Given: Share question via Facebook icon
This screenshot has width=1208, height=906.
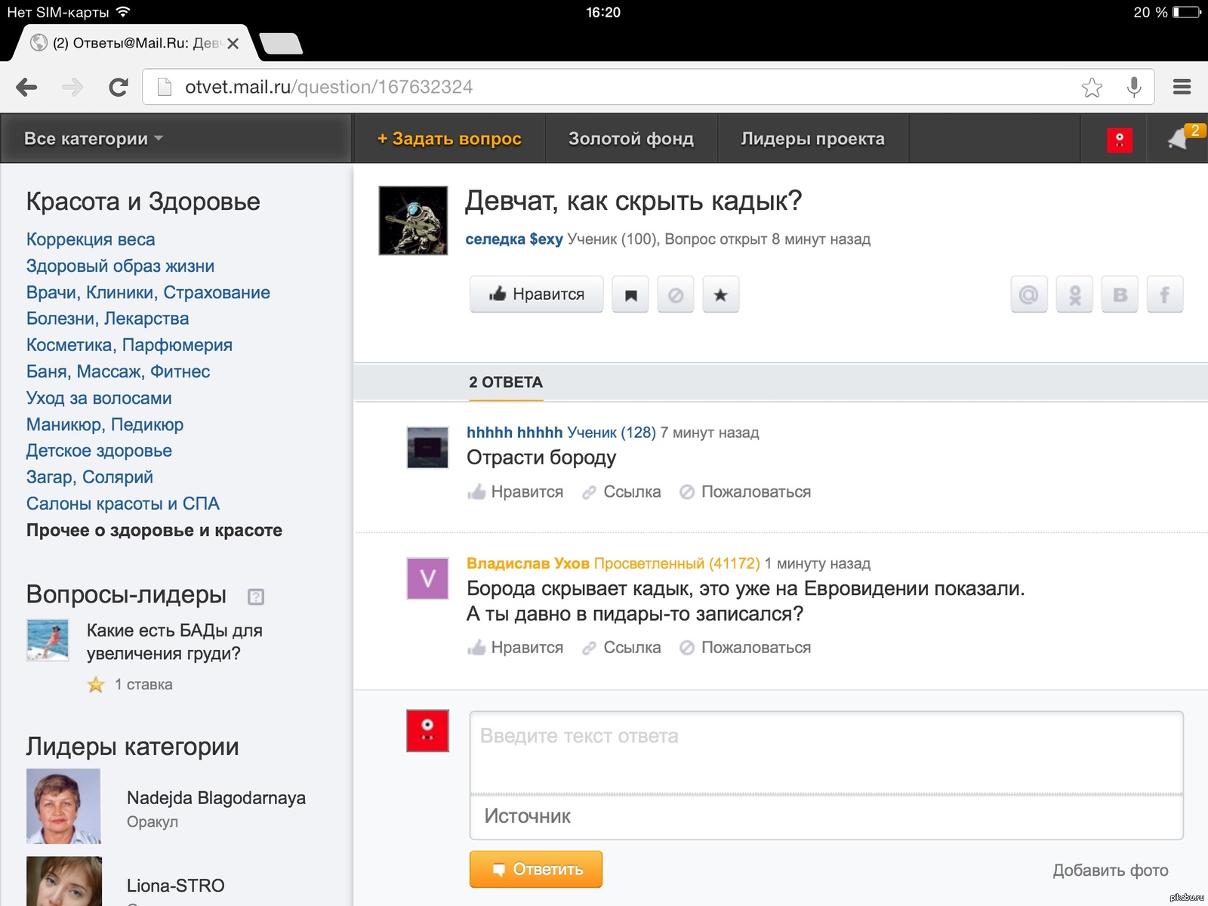Looking at the screenshot, I should tap(1164, 294).
